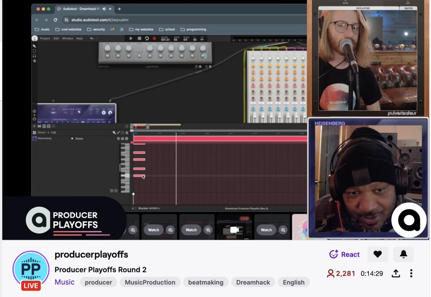Viewport: 431px width, 297px height.
Task: Open the cool websites bookmarks folder
Action: (69, 29)
